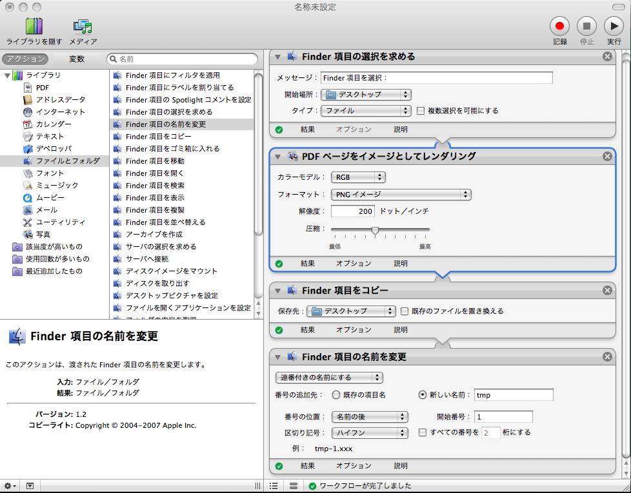Enable 複数選択を可能にする checkbox

pos(421,111)
